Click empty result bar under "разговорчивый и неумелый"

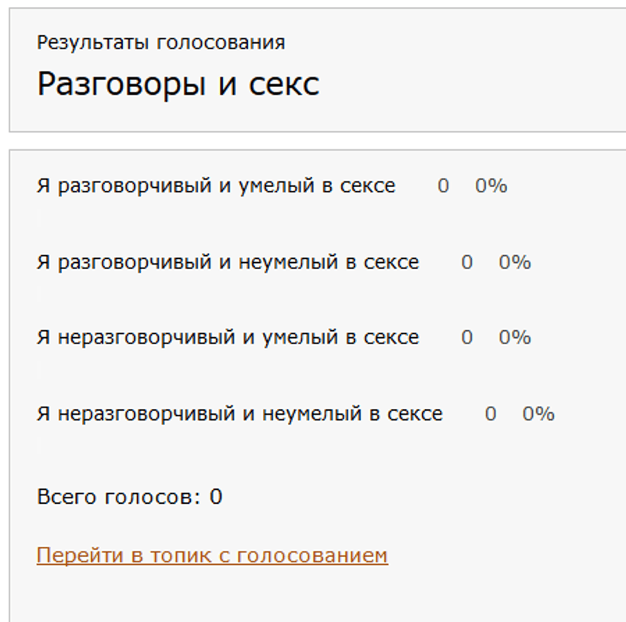click(38, 294)
